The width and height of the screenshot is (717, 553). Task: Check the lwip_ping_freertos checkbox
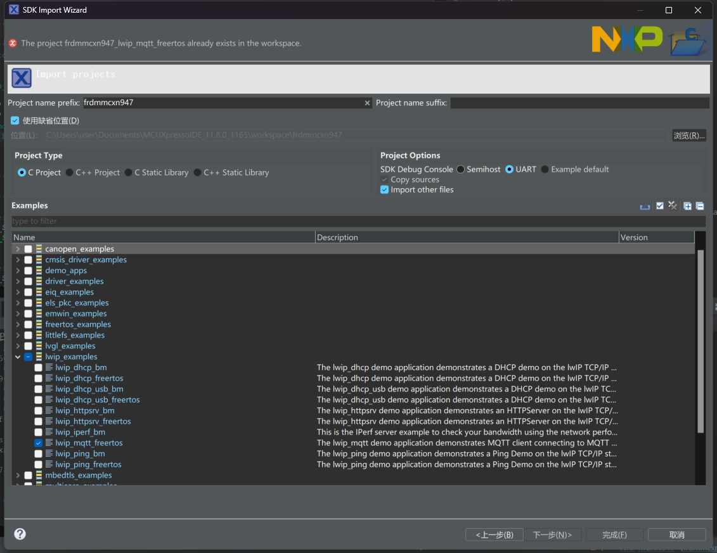click(x=39, y=464)
